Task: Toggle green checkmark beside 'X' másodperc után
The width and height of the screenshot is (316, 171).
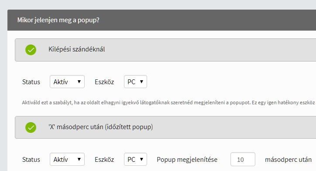Action: 31,127
